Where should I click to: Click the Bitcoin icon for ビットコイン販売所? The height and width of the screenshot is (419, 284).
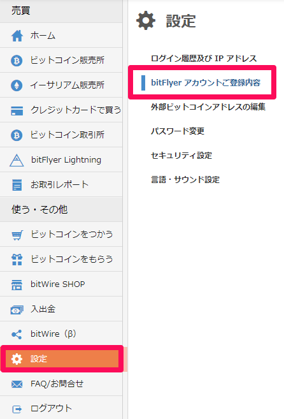coord(17,61)
